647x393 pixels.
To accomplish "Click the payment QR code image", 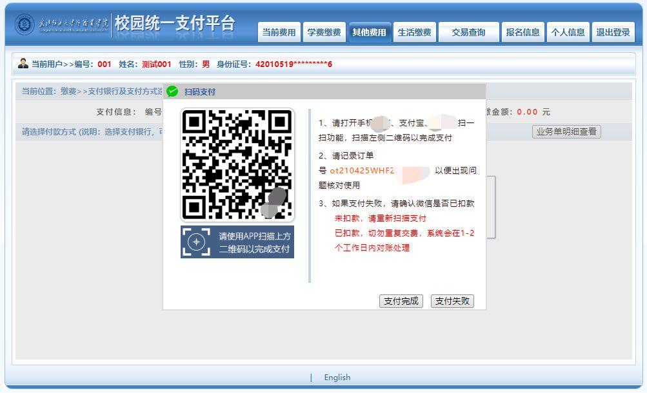I will click(x=237, y=165).
